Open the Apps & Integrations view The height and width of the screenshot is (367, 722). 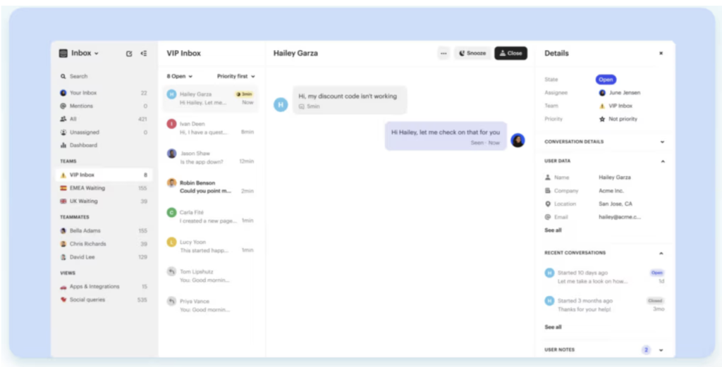[x=104, y=287]
